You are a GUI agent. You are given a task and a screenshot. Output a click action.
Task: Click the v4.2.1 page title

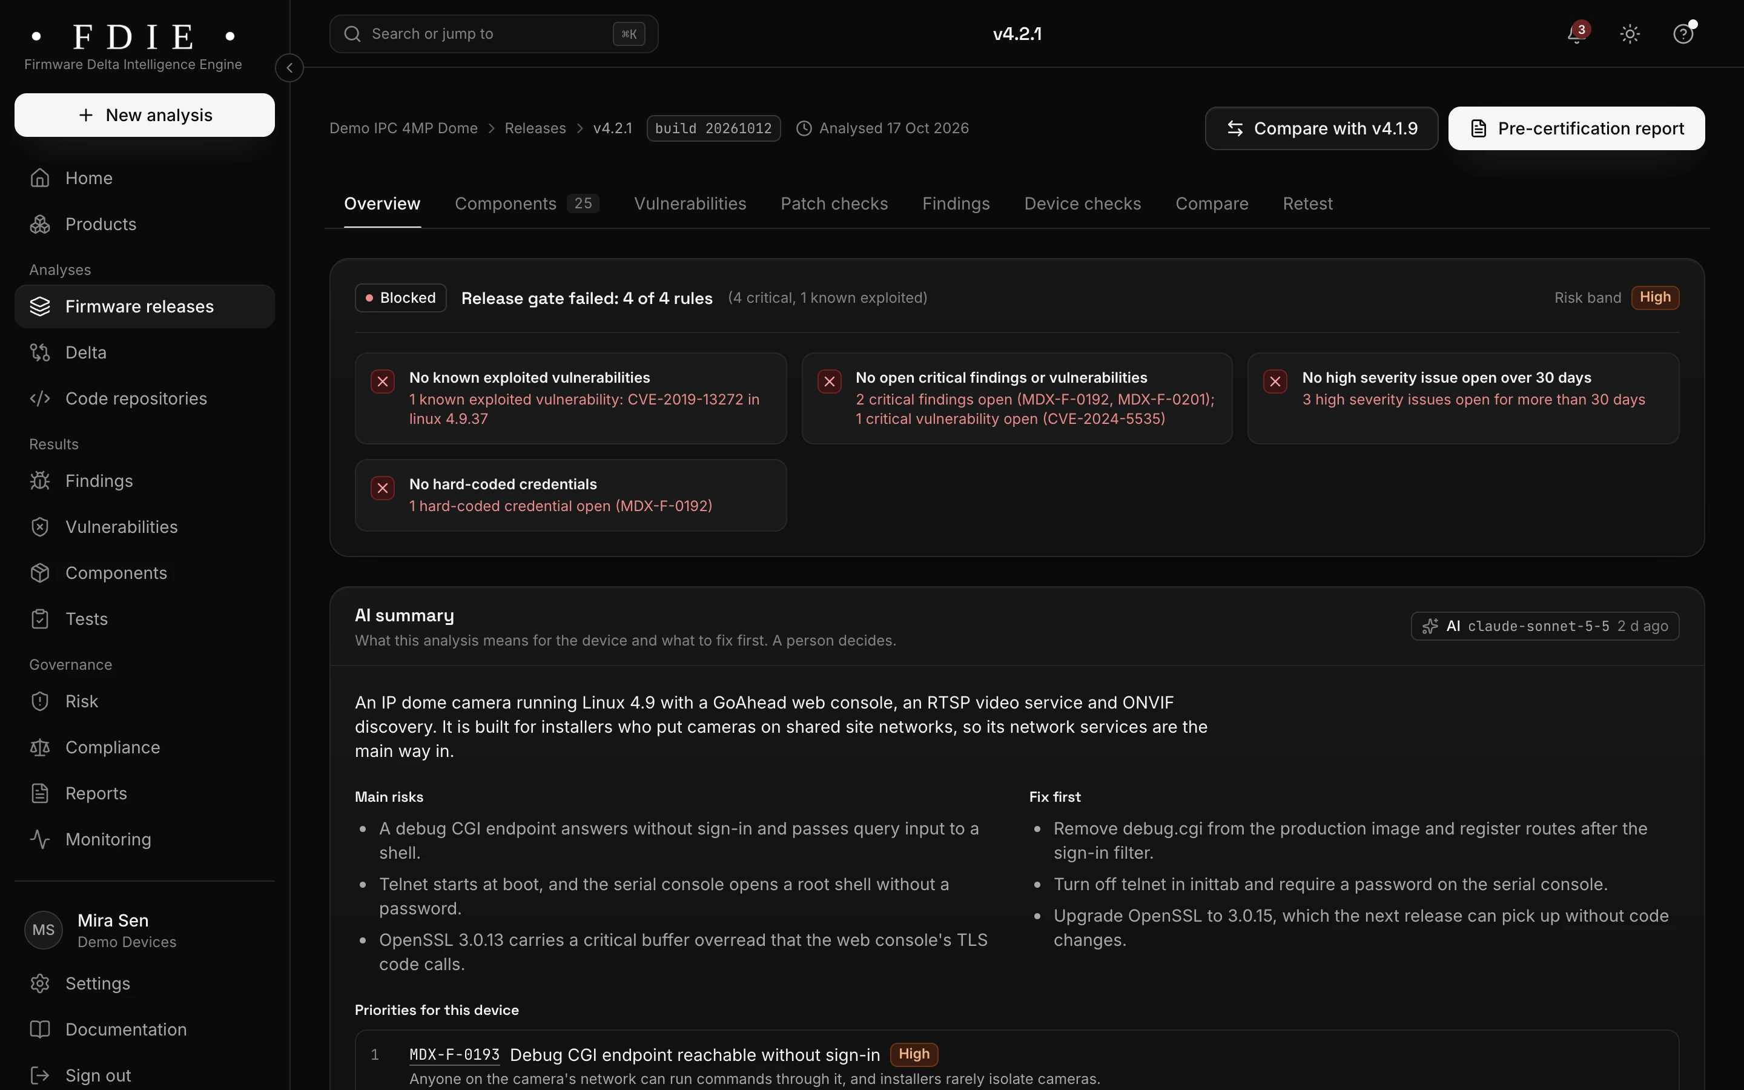1017,34
